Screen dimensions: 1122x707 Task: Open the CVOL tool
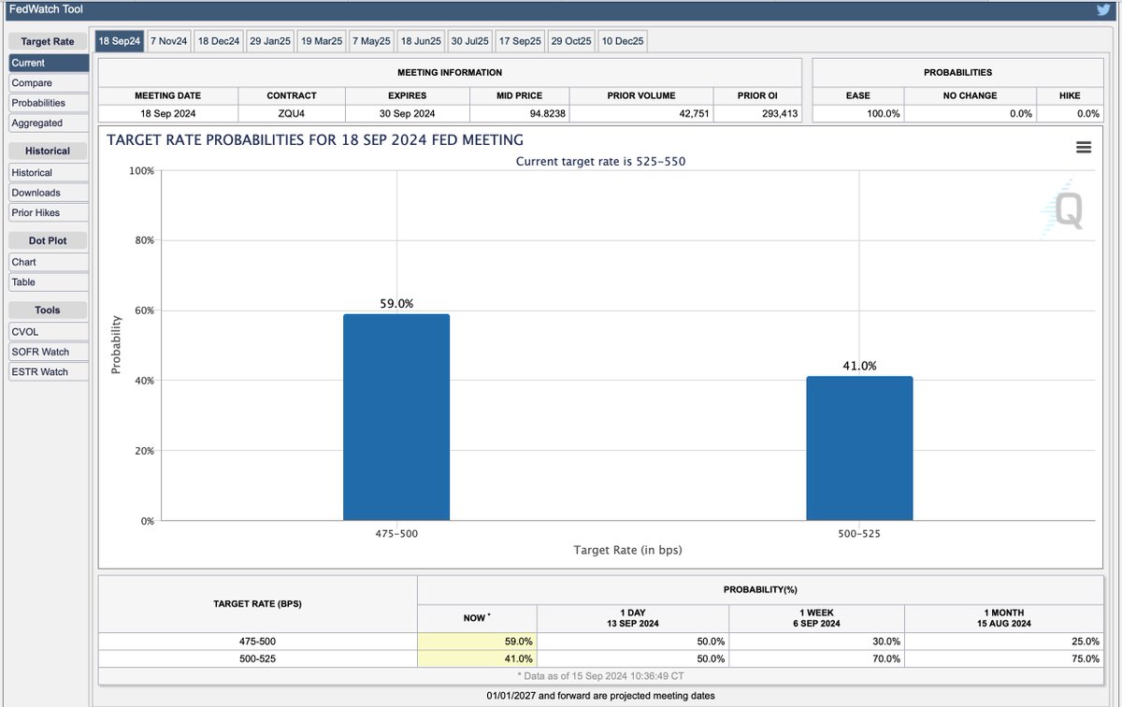[x=49, y=331]
